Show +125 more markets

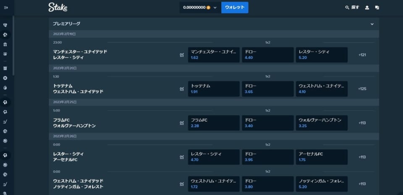click(x=362, y=89)
